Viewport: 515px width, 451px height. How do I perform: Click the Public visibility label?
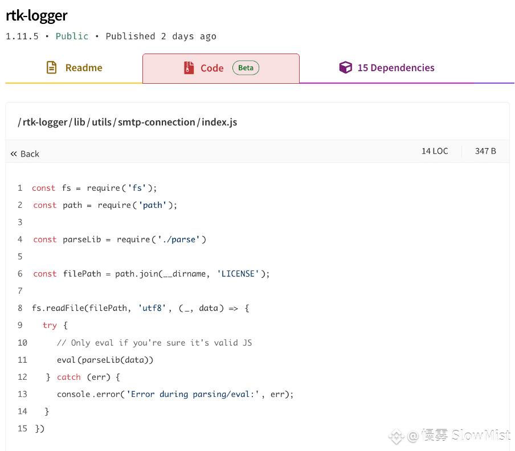72,36
